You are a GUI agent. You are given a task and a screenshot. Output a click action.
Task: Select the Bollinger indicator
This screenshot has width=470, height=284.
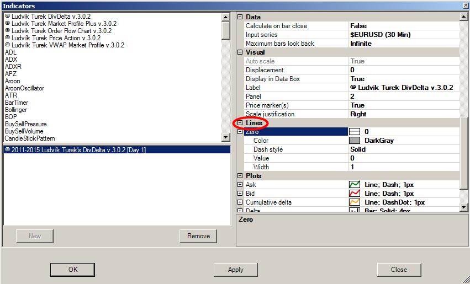16,110
